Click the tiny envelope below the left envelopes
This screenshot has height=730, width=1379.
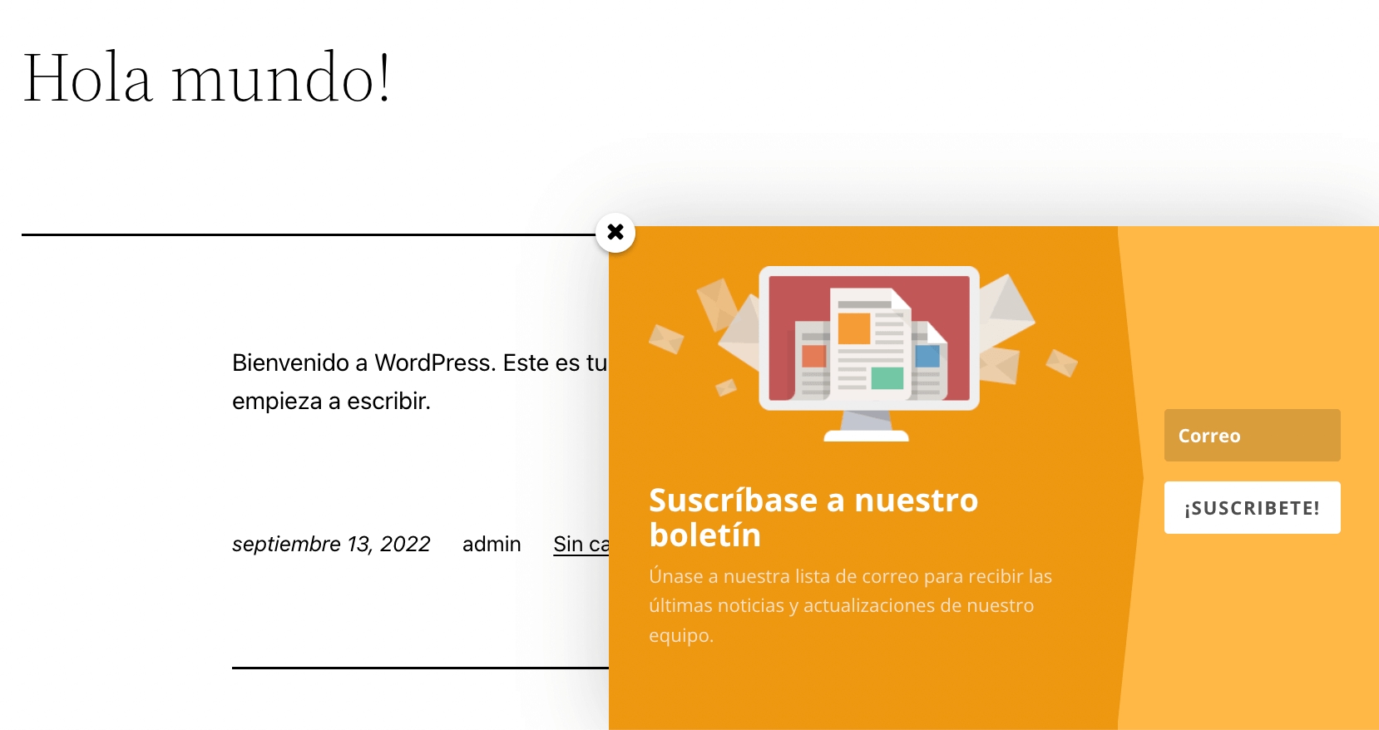[x=726, y=387]
